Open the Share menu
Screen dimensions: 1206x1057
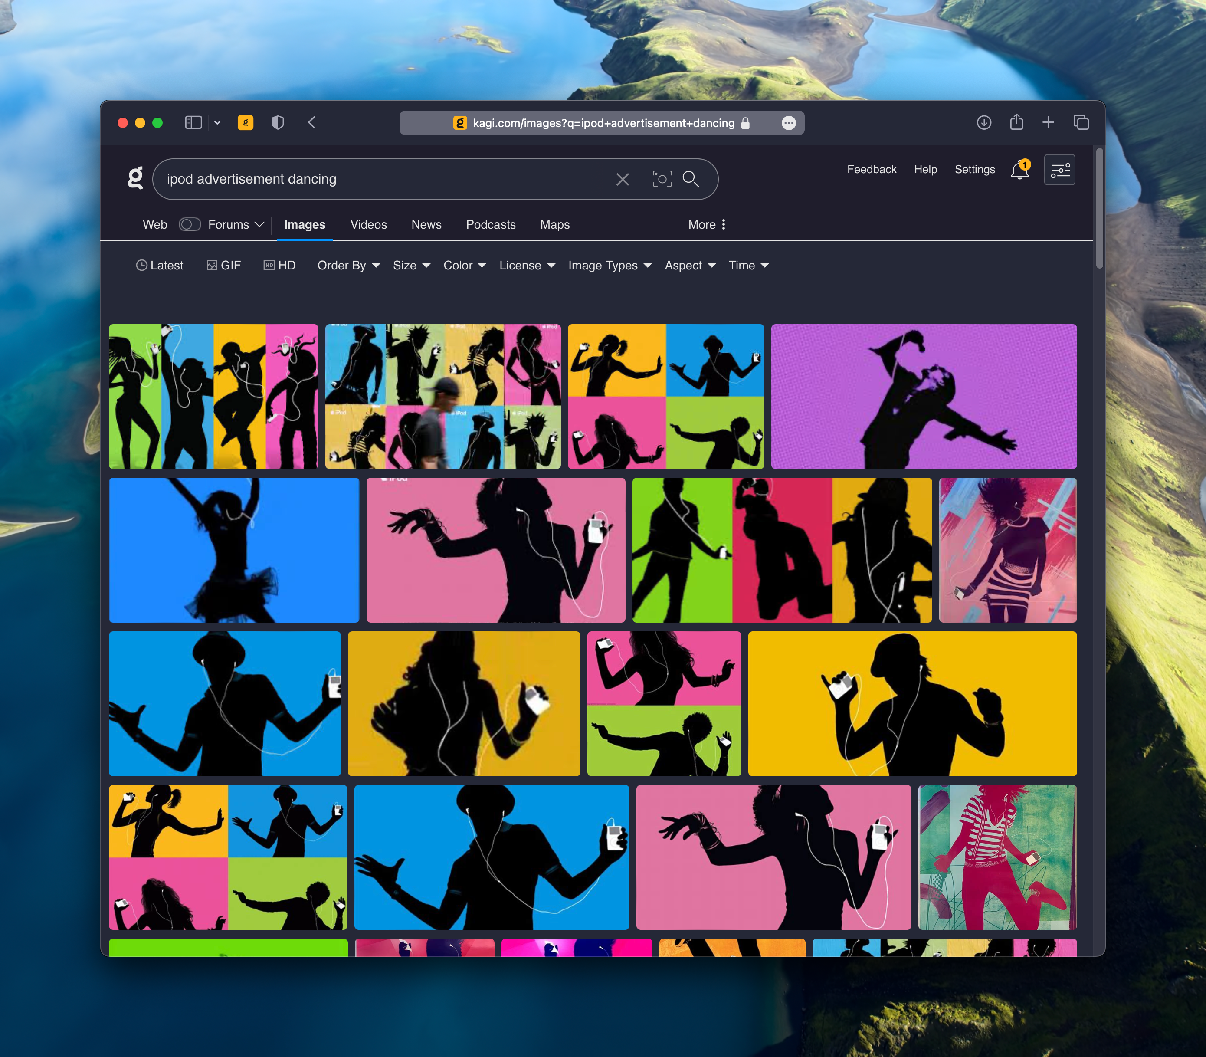pyautogui.click(x=1016, y=121)
